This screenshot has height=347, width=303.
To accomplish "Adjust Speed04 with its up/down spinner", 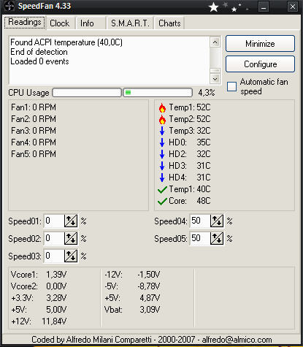I will 217,221.
